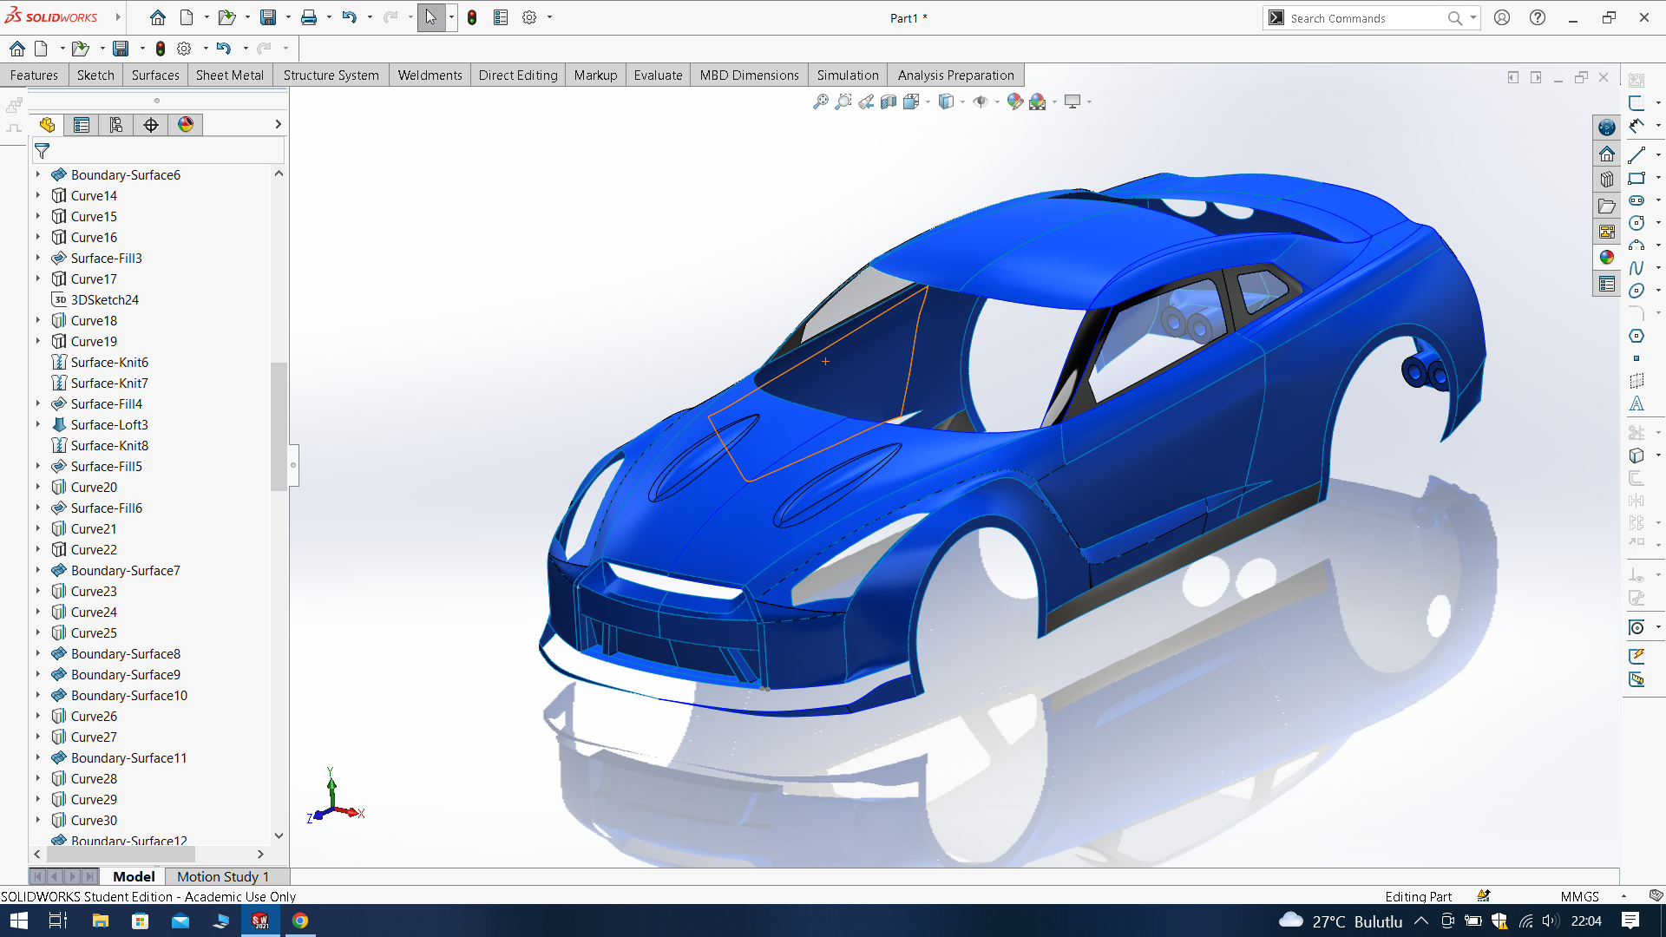Click the Rebuild traffic light icon

[472, 17]
